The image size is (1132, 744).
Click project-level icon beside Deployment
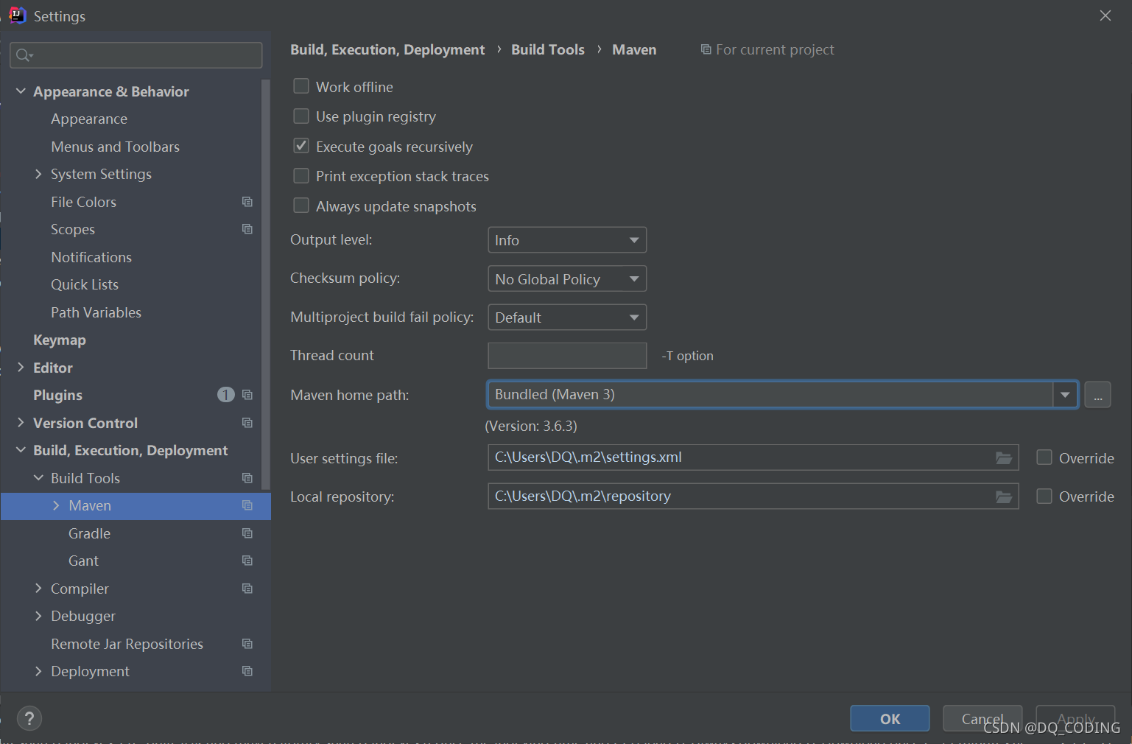pyautogui.click(x=247, y=671)
